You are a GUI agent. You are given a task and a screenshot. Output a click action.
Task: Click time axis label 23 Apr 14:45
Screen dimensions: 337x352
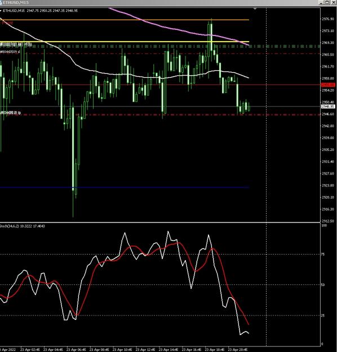[168, 350]
